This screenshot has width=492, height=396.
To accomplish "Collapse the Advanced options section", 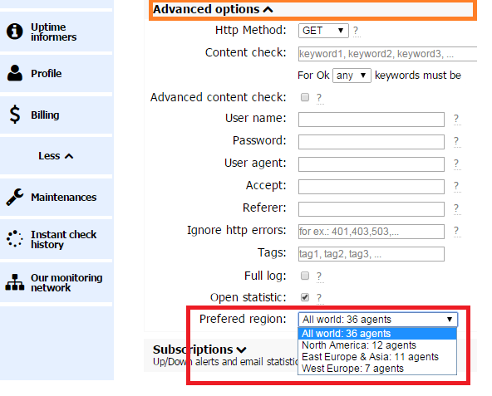I will coord(213,9).
